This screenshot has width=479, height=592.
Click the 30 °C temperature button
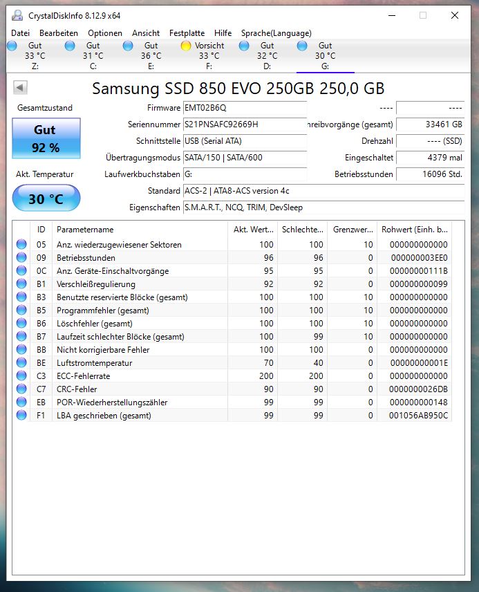(46, 198)
